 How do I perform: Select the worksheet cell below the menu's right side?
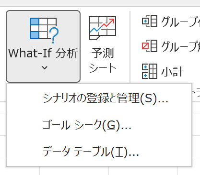tap(143, 171)
